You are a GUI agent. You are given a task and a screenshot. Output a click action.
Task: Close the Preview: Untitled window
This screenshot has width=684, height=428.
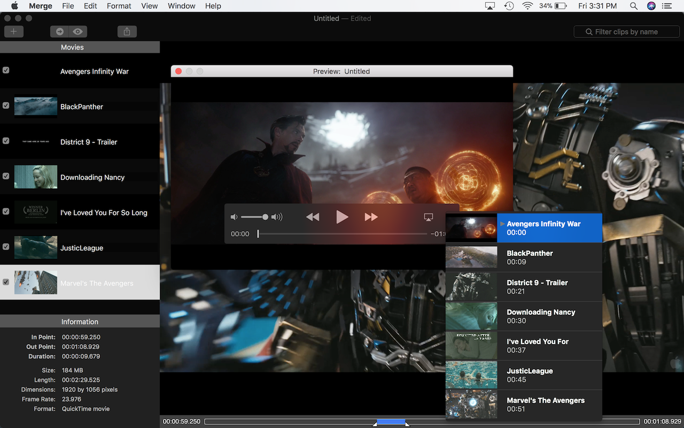coord(178,71)
